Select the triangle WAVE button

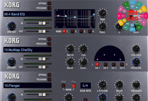click(x=63, y=85)
